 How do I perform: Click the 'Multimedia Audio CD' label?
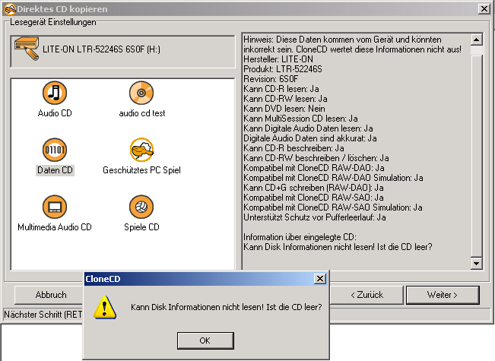click(x=55, y=227)
